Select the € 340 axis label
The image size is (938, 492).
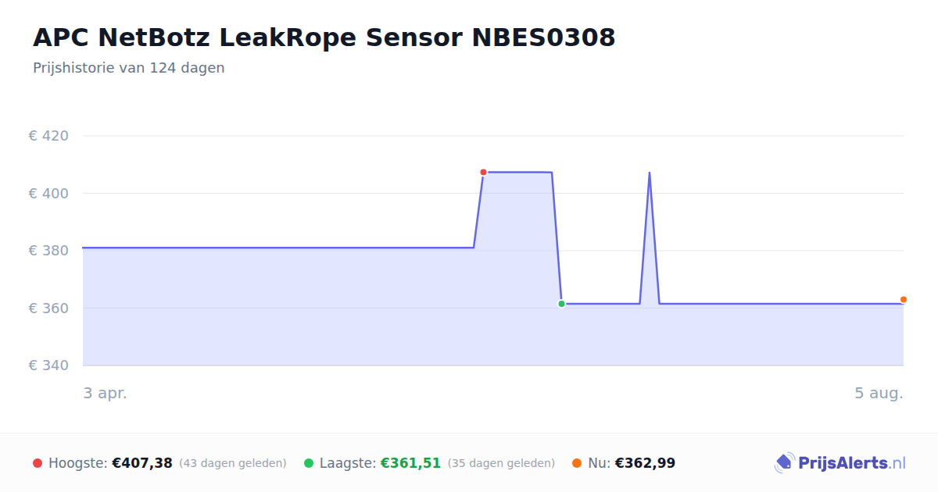coord(48,365)
